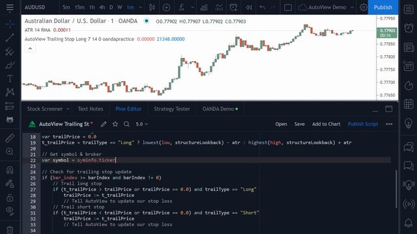The width and height of the screenshot is (417, 234).
Task: Expand the timeframe dropdown arrow
Action: point(141,7)
